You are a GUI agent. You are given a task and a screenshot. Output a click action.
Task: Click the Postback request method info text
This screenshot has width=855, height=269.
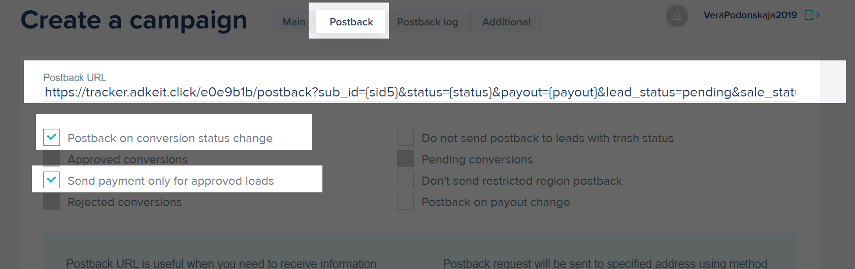coord(605,263)
